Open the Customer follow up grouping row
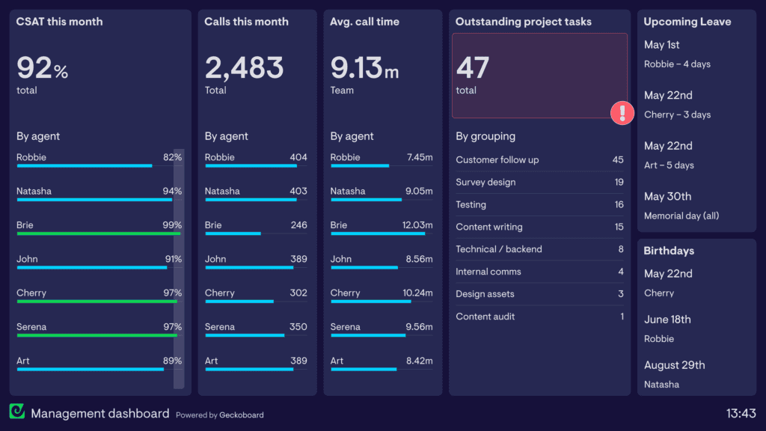Image resolution: width=766 pixels, height=431 pixels. 539,160
